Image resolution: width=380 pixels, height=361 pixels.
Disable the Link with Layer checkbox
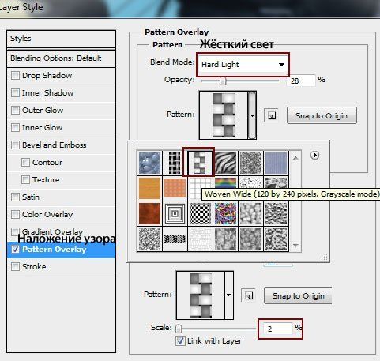coord(180,340)
